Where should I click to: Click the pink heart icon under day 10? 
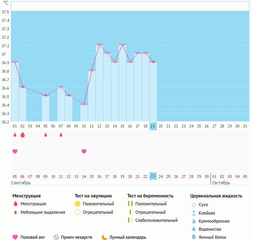click(84, 151)
